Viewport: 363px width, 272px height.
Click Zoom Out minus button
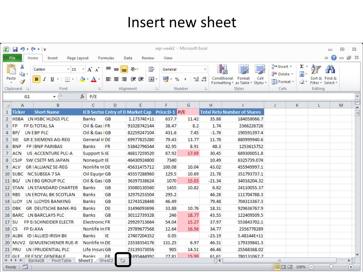[311, 267]
